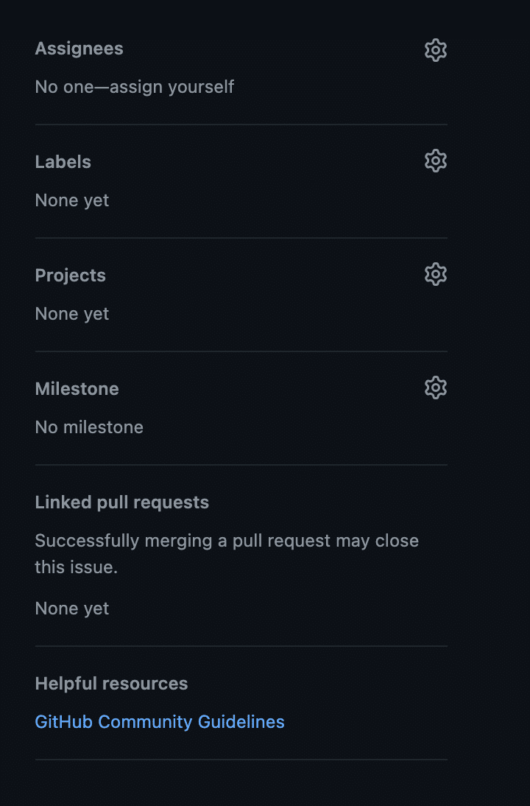Open the Milestone gear settings
This screenshot has height=806, width=530.
(x=436, y=388)
